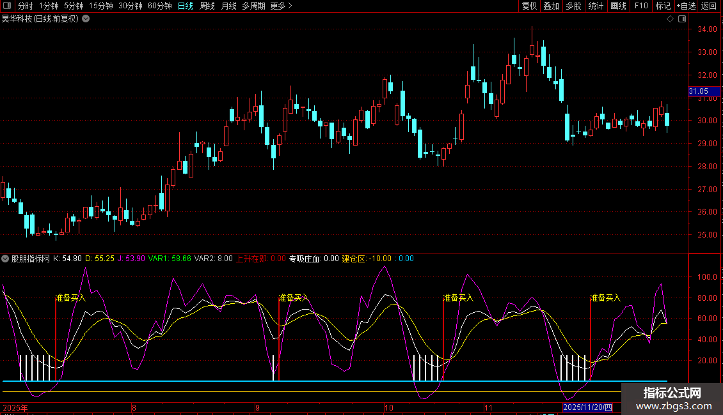Click the 复权 adjustment button
The width and height of the screenshot is (723, 415).
pyautogui.click(x=529, y=6)
